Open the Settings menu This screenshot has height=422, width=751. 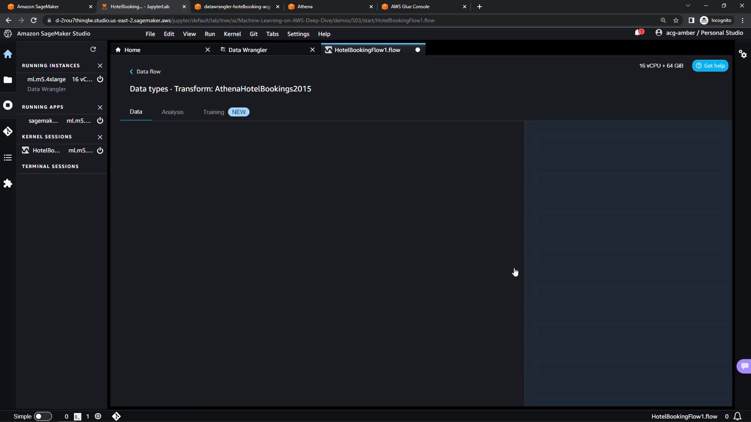pyautogui.click(x=298, y=34)
